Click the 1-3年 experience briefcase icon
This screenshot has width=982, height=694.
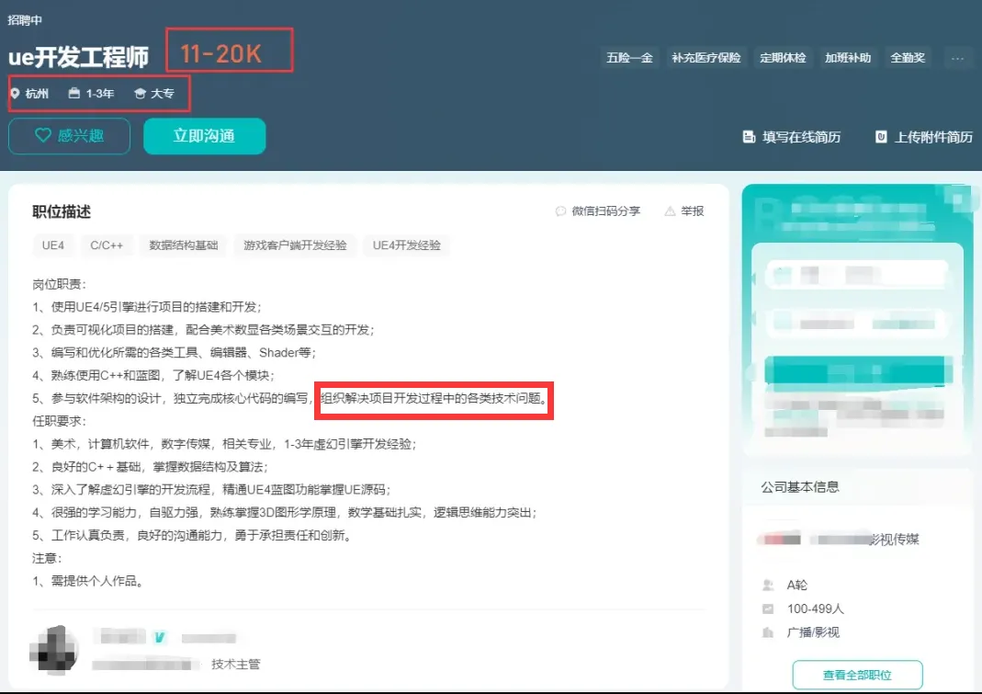pyautogui.click(x=74, y=94)
